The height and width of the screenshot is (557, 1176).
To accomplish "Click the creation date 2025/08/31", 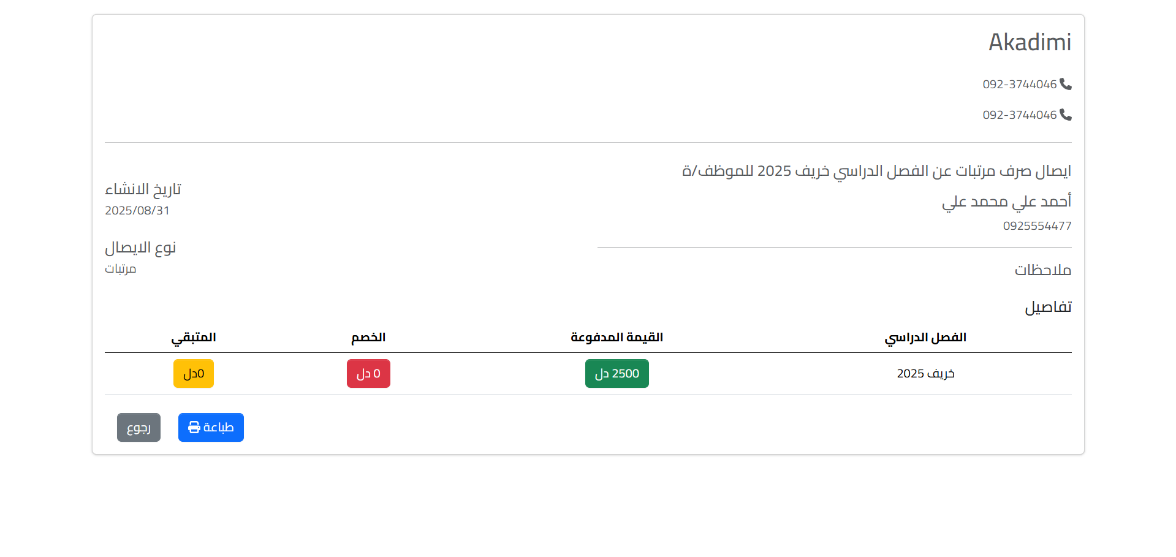I will (137, 210).
